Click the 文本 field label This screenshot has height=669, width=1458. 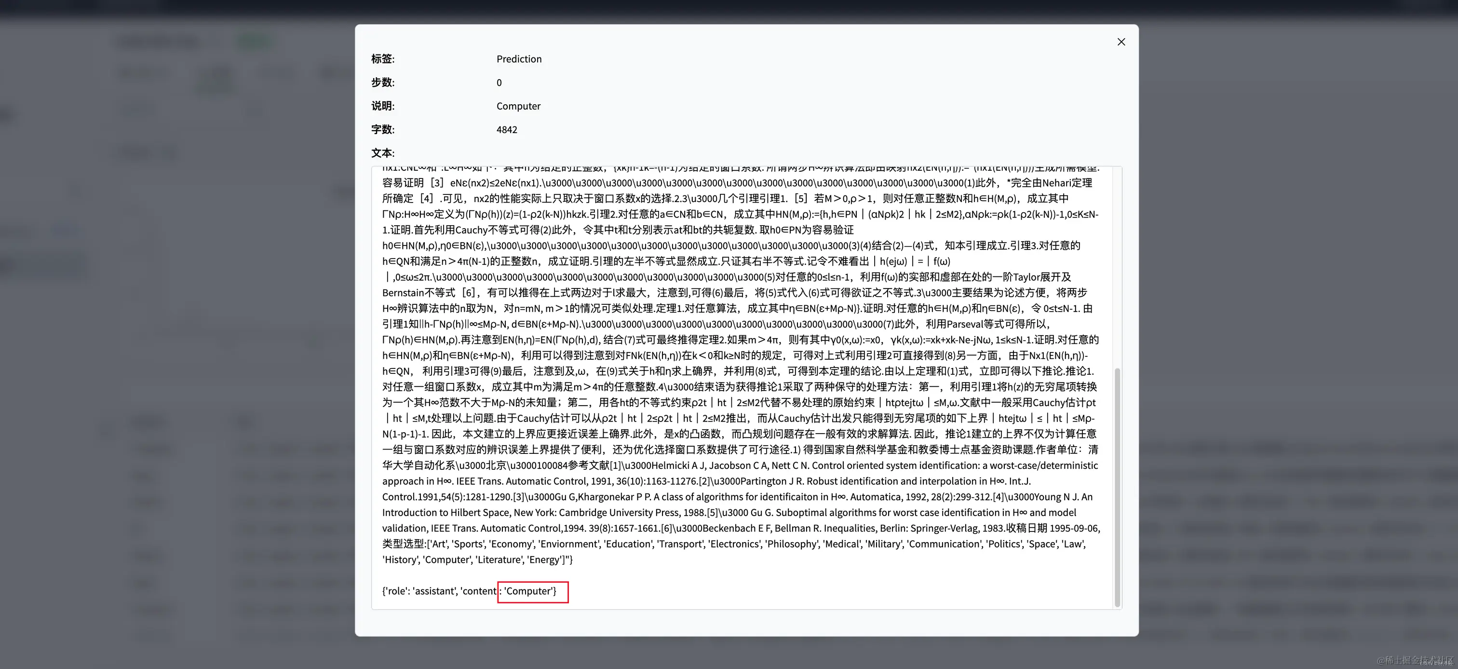click(383, 153)
